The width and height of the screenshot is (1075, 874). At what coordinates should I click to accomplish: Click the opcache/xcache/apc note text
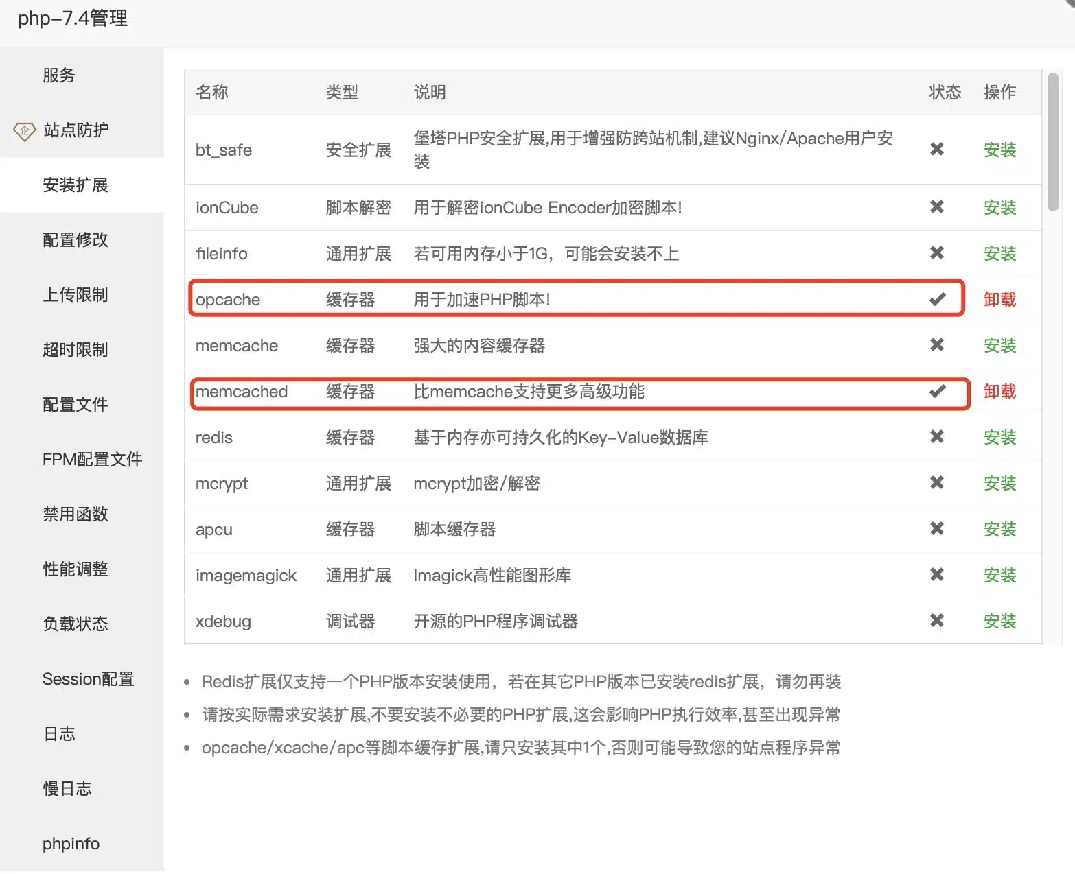pos(521,748)
